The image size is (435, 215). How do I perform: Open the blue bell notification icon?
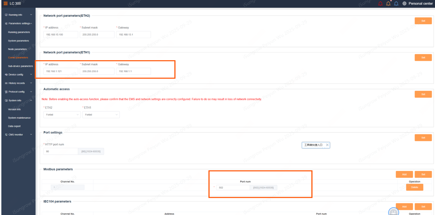[396, 3]
